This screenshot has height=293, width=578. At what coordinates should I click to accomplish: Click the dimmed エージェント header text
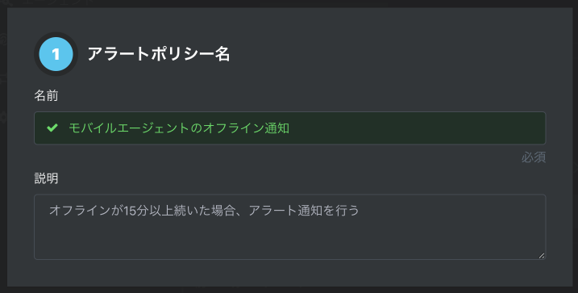coord(59,3)
